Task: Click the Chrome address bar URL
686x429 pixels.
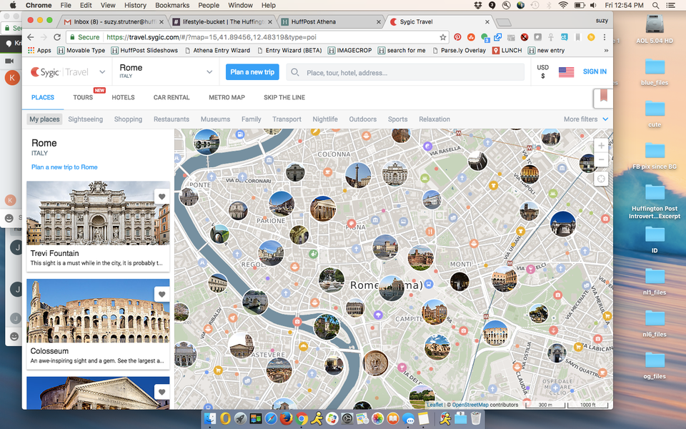Action: pos(212,37)
